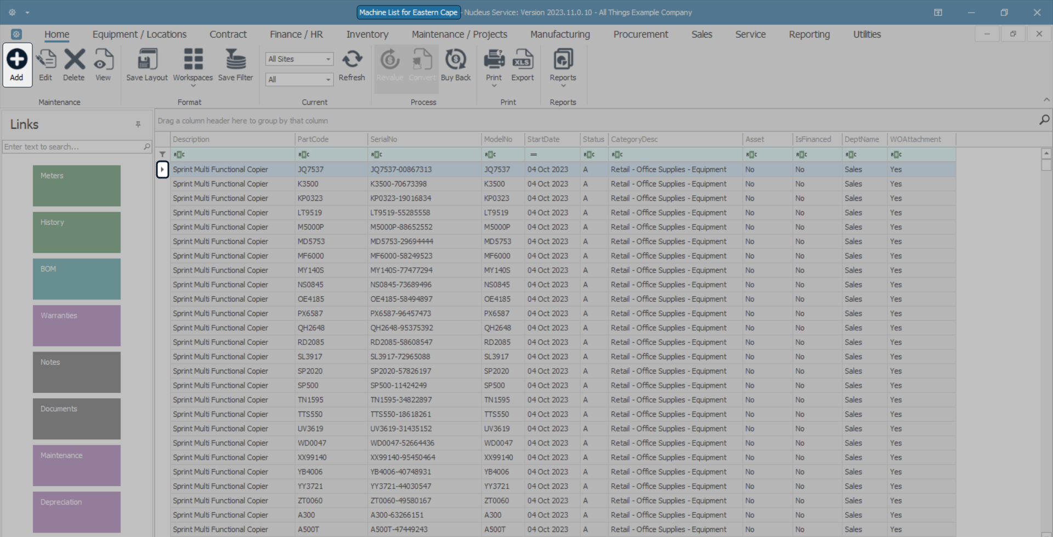Open the grid search magnifier icon
This screenshot has height=537, width=1053.
(1044, 120)
